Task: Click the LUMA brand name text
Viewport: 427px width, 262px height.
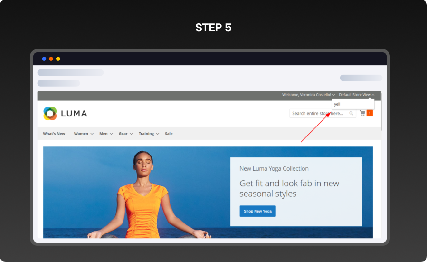Action: tap(74, 114)
